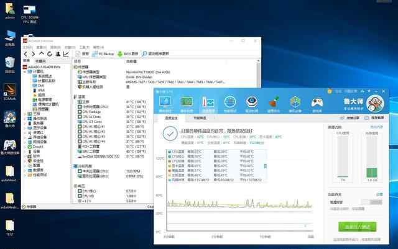This screenshot has width=398, height=249.
Task: Expand the DirectX node in AIDA64 tree
Action: (x=25, y=147)
